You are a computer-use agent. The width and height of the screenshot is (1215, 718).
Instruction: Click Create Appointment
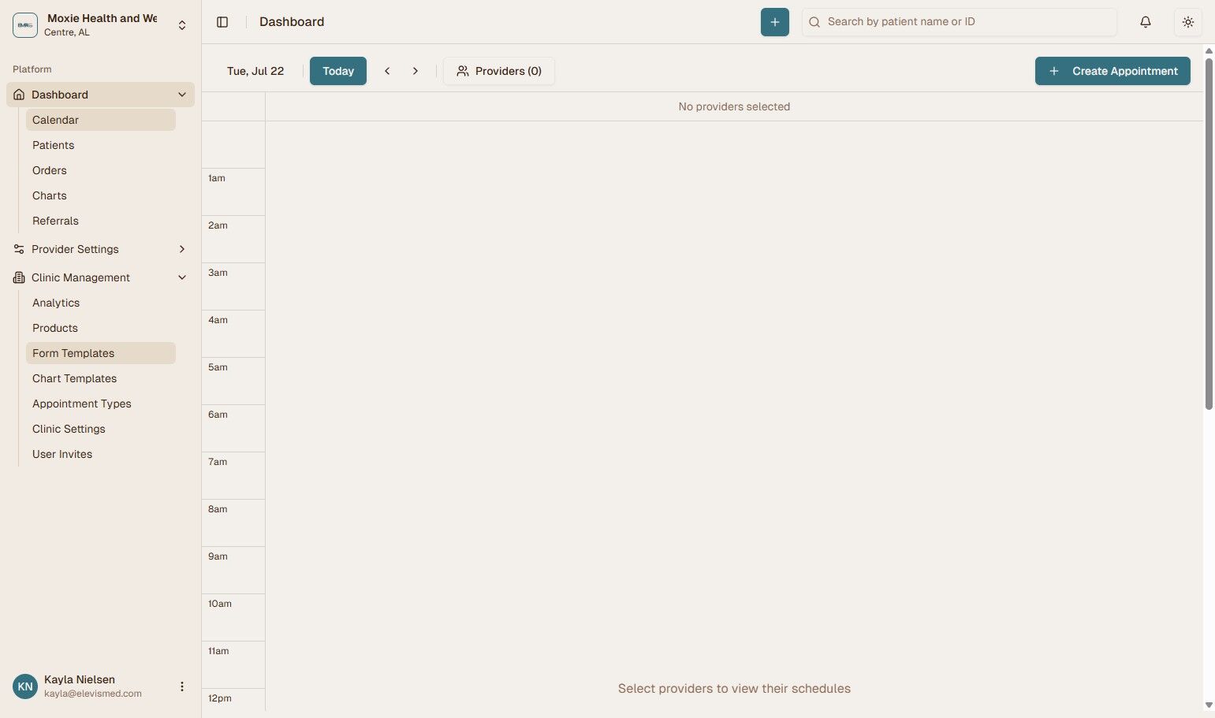(x=1113, y=71)
